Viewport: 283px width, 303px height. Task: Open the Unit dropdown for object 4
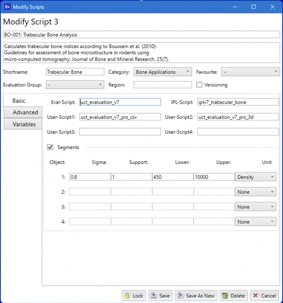pyautogui.click(x=255, y=222)
